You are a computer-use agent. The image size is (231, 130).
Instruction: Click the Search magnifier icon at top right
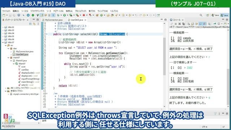[x=201, y=15]
